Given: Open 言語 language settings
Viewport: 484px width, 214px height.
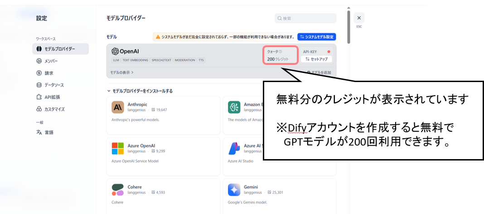Looking at the screenshot, I should [48, 132].
